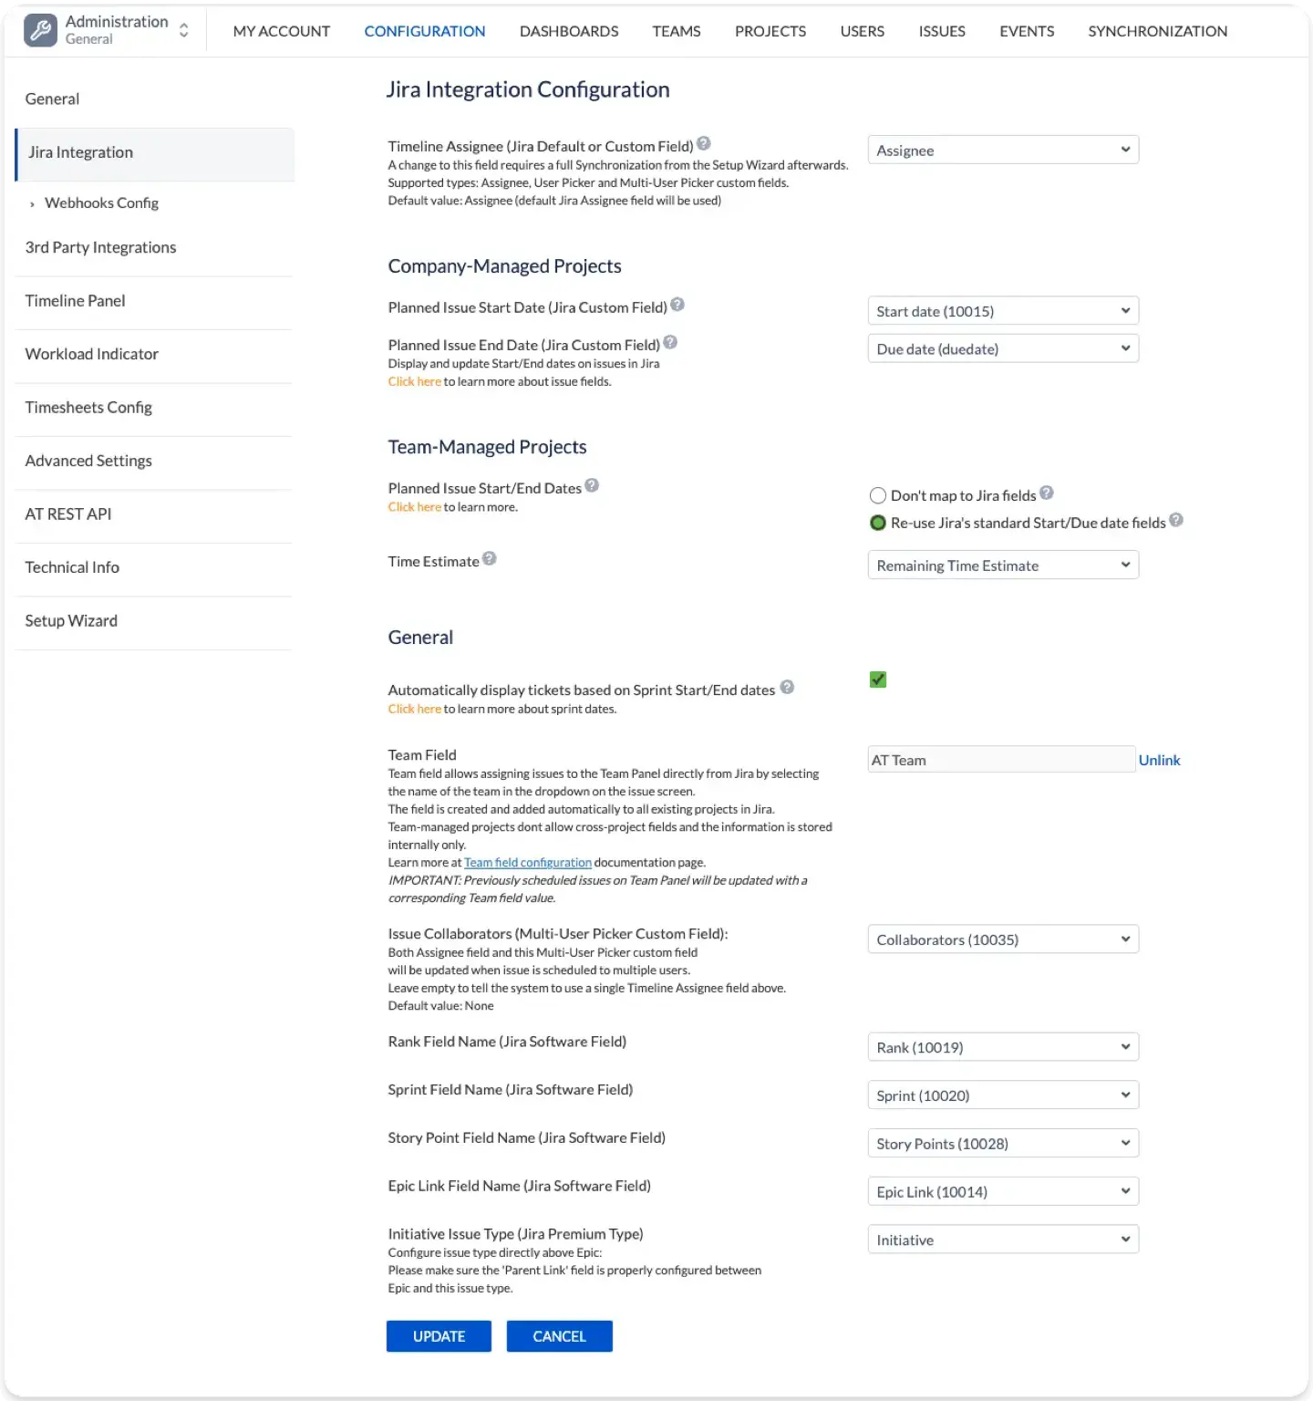Open the Timesheets Config section
Viewport: 1313px width, 1401px height.
click(x=88, y=407)
